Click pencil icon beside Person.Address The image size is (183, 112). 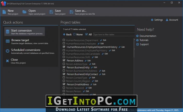tap(86, 61)
